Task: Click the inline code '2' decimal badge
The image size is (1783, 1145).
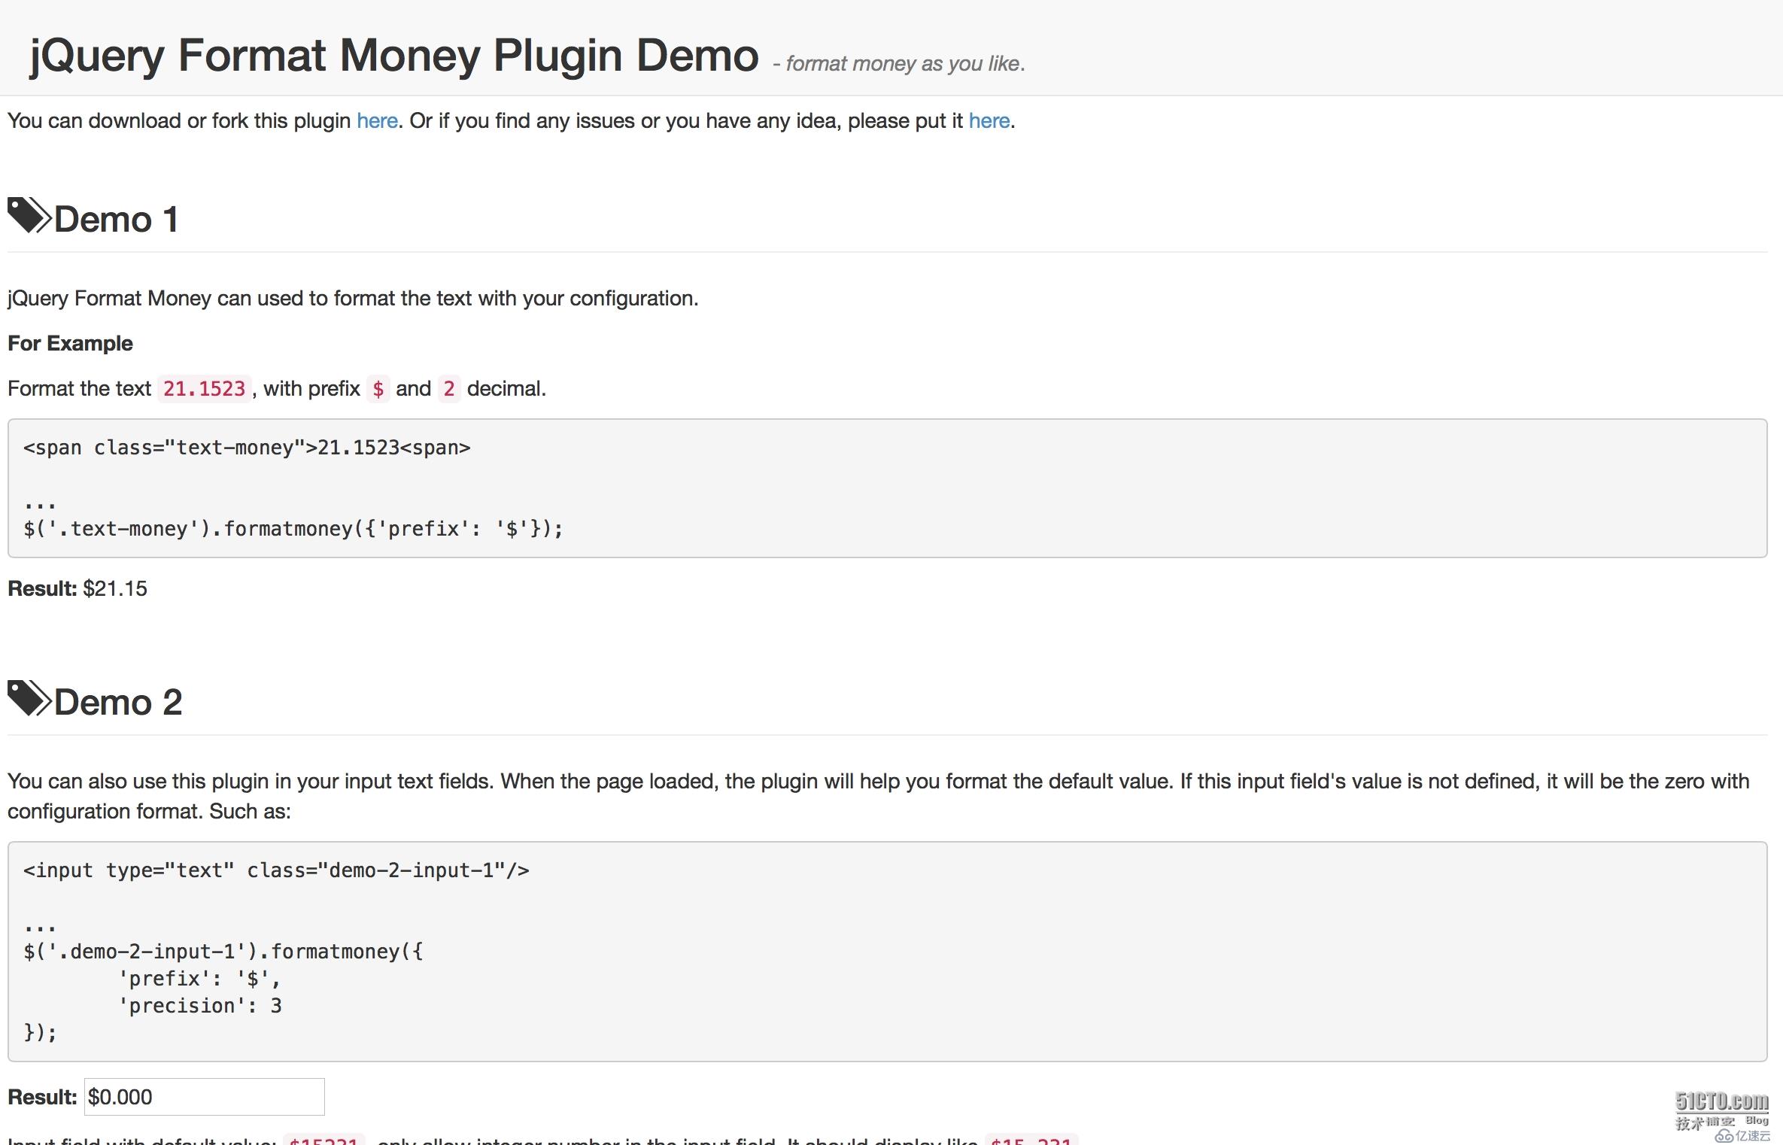Action: point(449,389)
